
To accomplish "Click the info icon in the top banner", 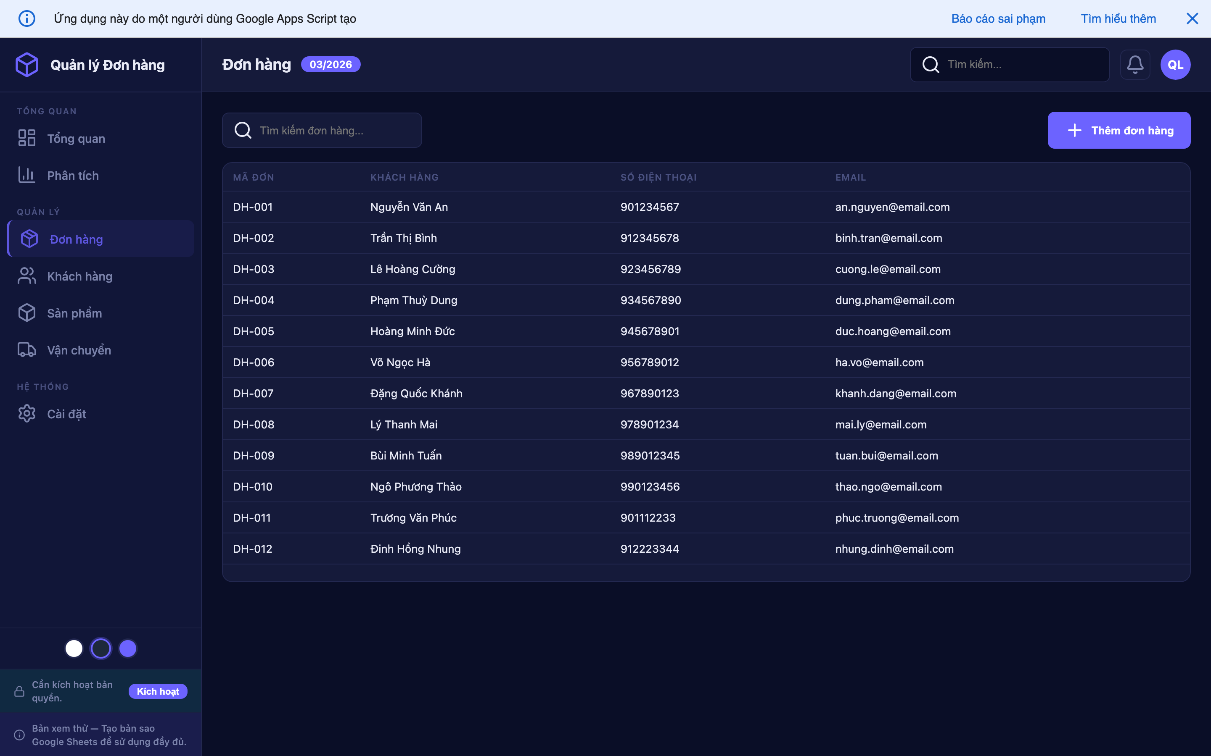I will 27,18.
